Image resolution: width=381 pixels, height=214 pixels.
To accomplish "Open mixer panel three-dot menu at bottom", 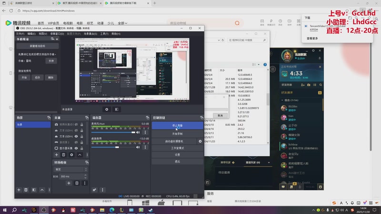I will tap(102, 190).
